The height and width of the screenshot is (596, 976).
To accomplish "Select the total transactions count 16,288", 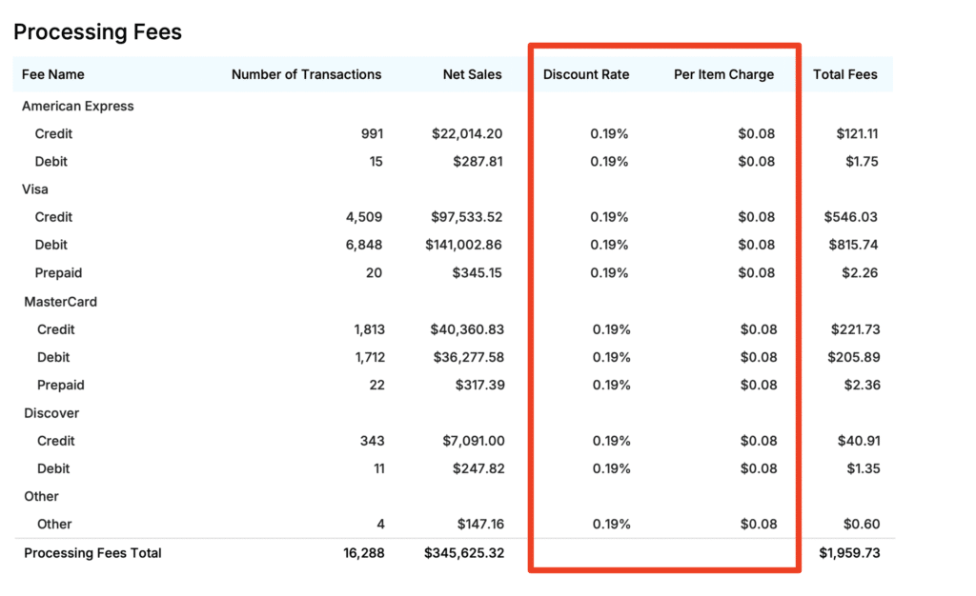I will [x=365, y=553].
